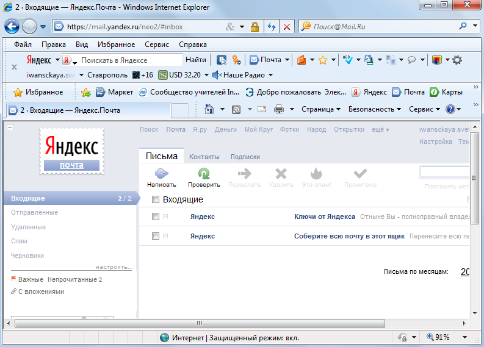This screenshot has width=484, height=347.
Task: Open the Безопасность dropdown menu
Action: 375,109
